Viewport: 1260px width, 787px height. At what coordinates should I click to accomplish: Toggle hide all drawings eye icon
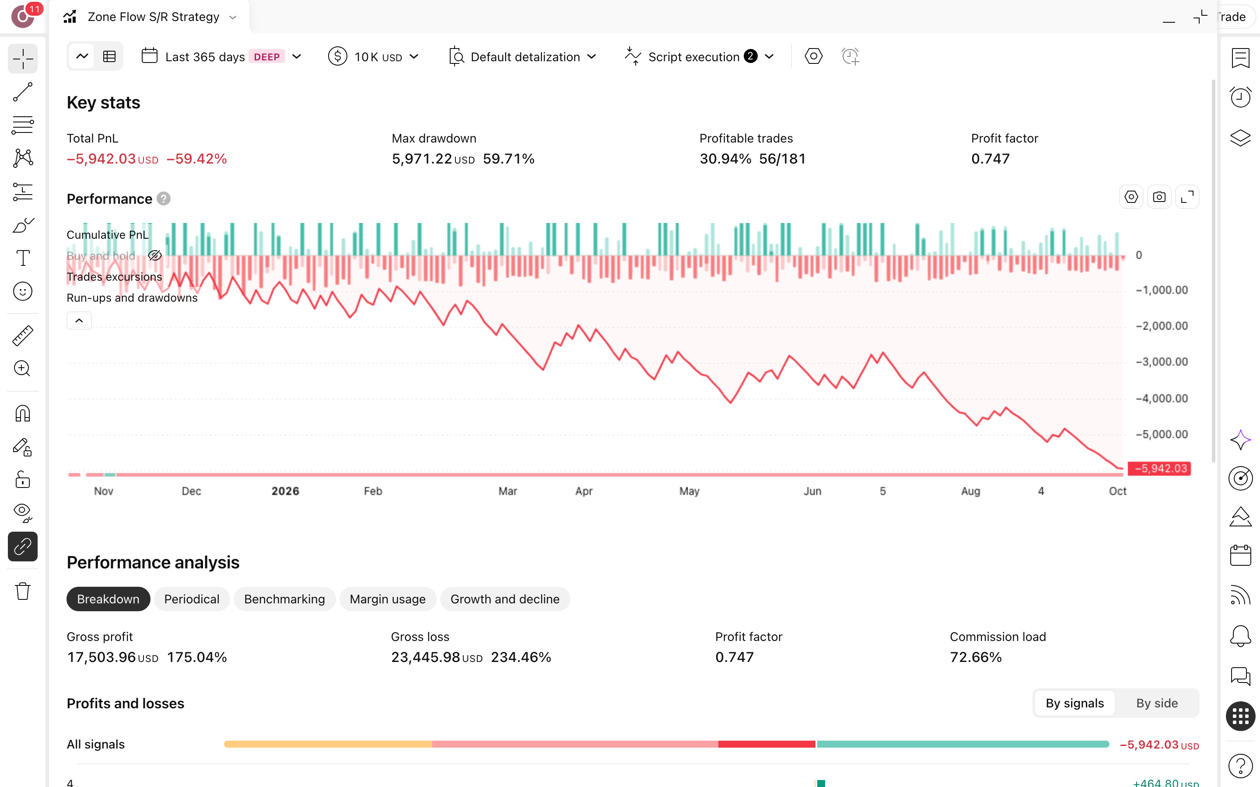click(x=23, y=513)
